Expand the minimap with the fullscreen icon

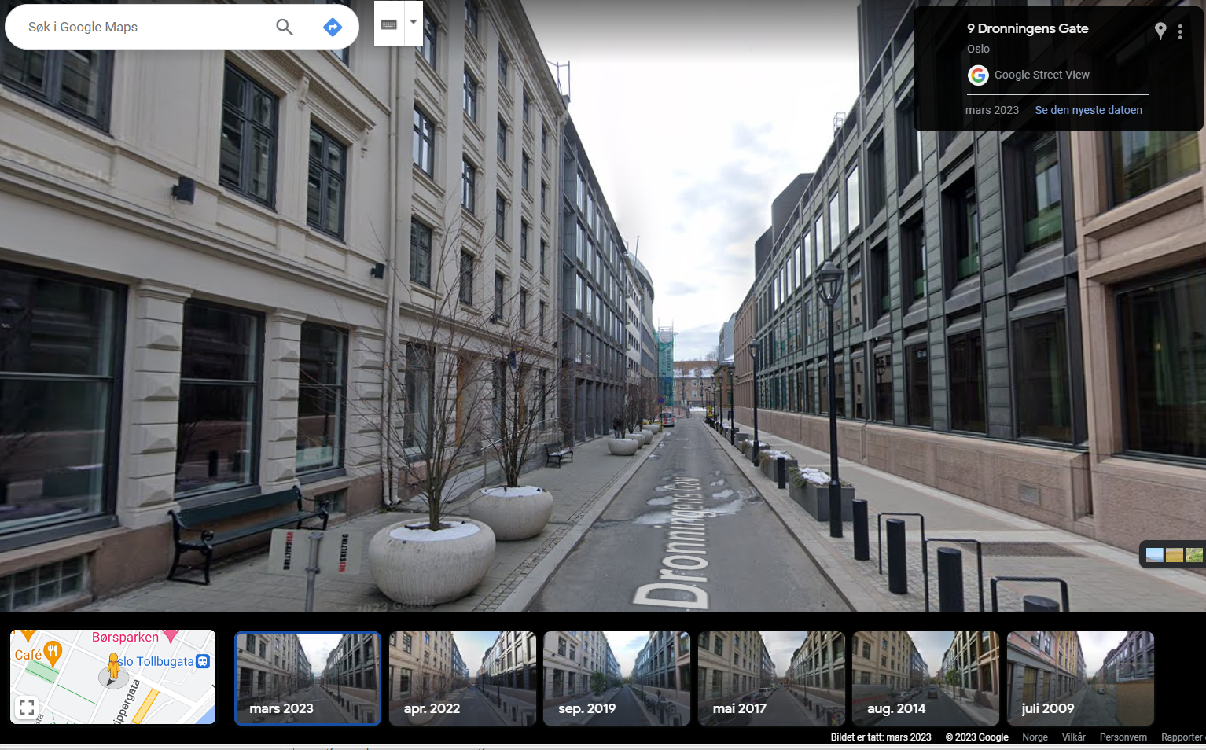click(27, 708)
